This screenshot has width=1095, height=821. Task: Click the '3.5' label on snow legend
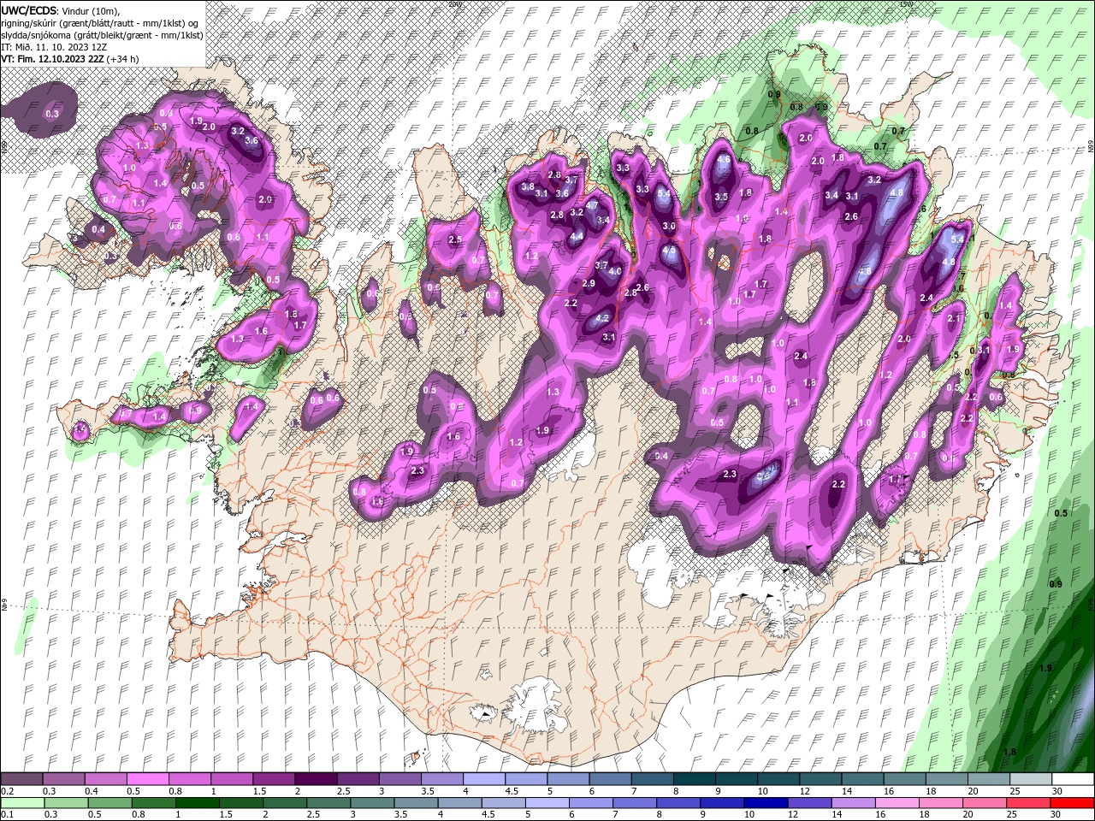(x=427, y=791)
